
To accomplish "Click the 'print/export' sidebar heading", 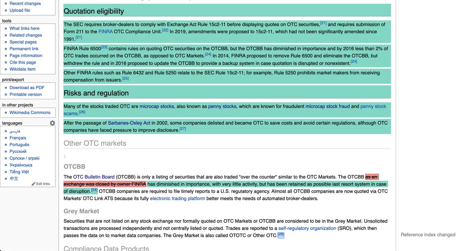I will 13,80.
